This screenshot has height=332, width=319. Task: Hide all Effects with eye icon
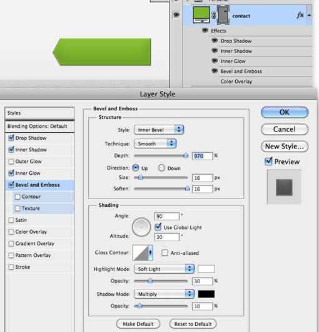click(205, 30)
